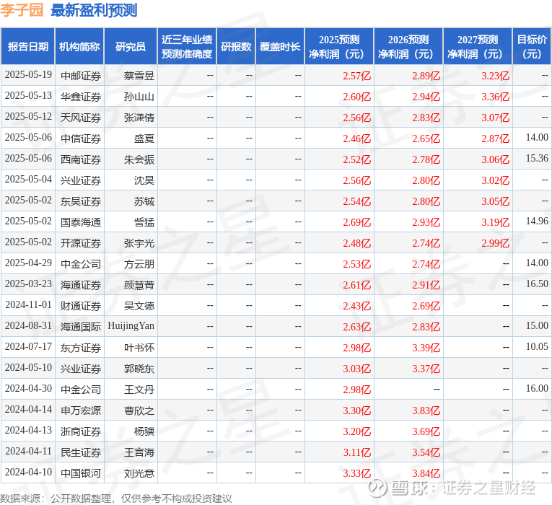Click the 西南证券 institution cell
Viewport: 552px width, 505px height.
(x=81, y=159)
